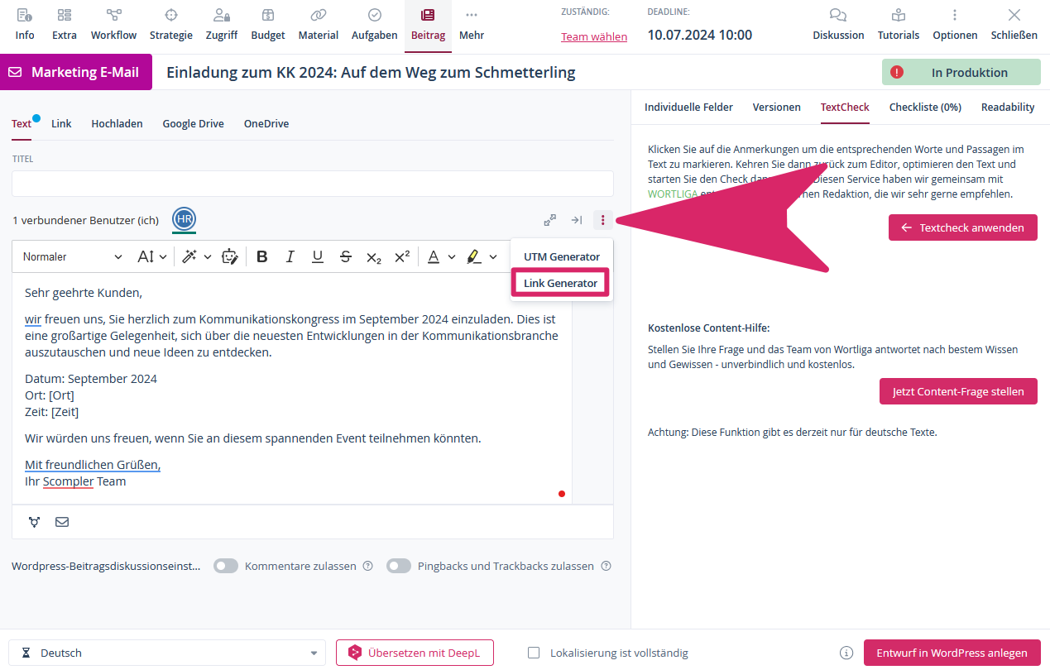The image size is (1050, 670).
Task: Click the Textcheck anwenden button
Action: (x=962, y=227)
